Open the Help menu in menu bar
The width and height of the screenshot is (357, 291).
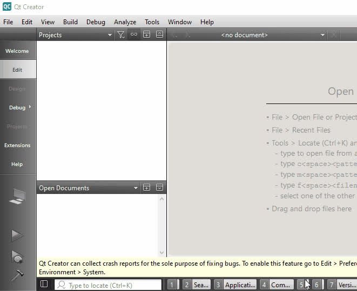[207, 22]
